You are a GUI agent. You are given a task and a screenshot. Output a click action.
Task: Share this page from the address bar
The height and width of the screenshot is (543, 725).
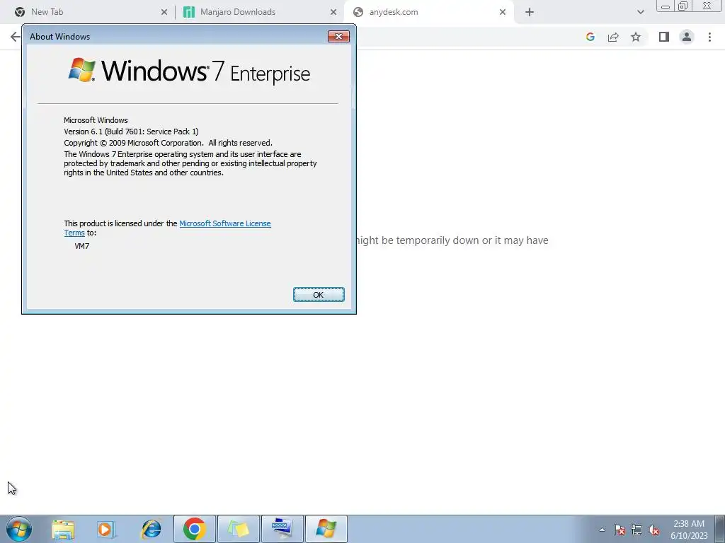[613, 37]
